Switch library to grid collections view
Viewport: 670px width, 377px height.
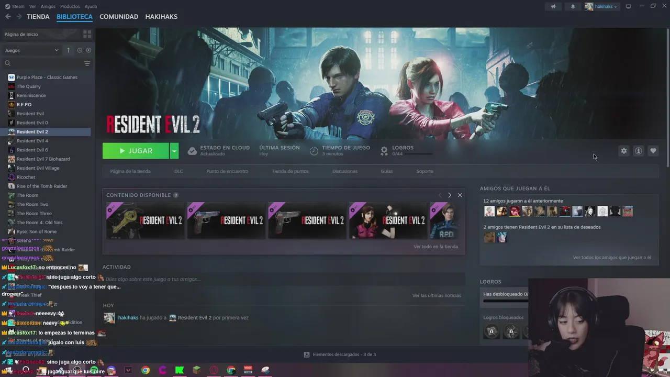coord(87,34)
